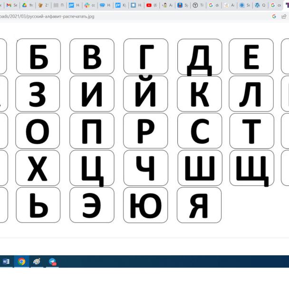Image resolution: width=289 pixels, height=289 pixels.
Task: Click the Google Chrome taskbar icon
Action: tap(21, 261)
